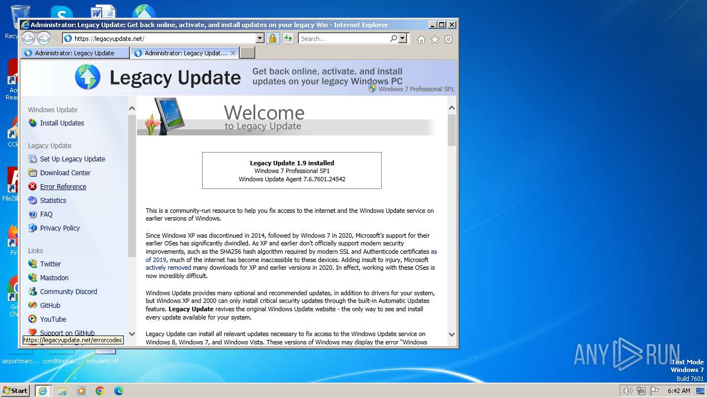Click the red Error Reference icon
Viewport: 707px width, 398px height.
[x=33, y=186]
